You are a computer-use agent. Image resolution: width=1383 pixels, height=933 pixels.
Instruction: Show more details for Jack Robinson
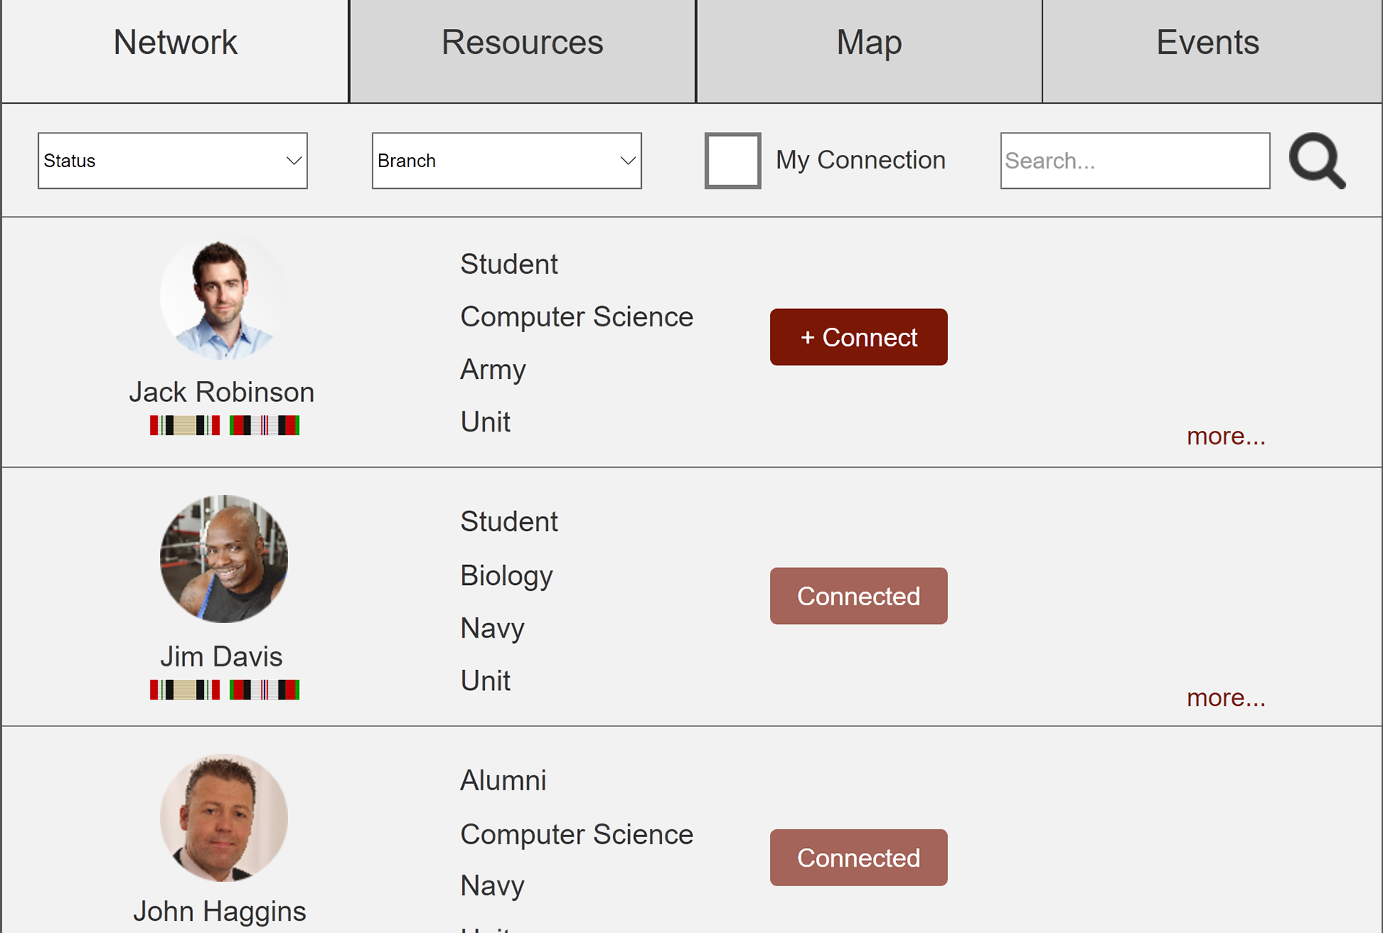coord(1226,436)
